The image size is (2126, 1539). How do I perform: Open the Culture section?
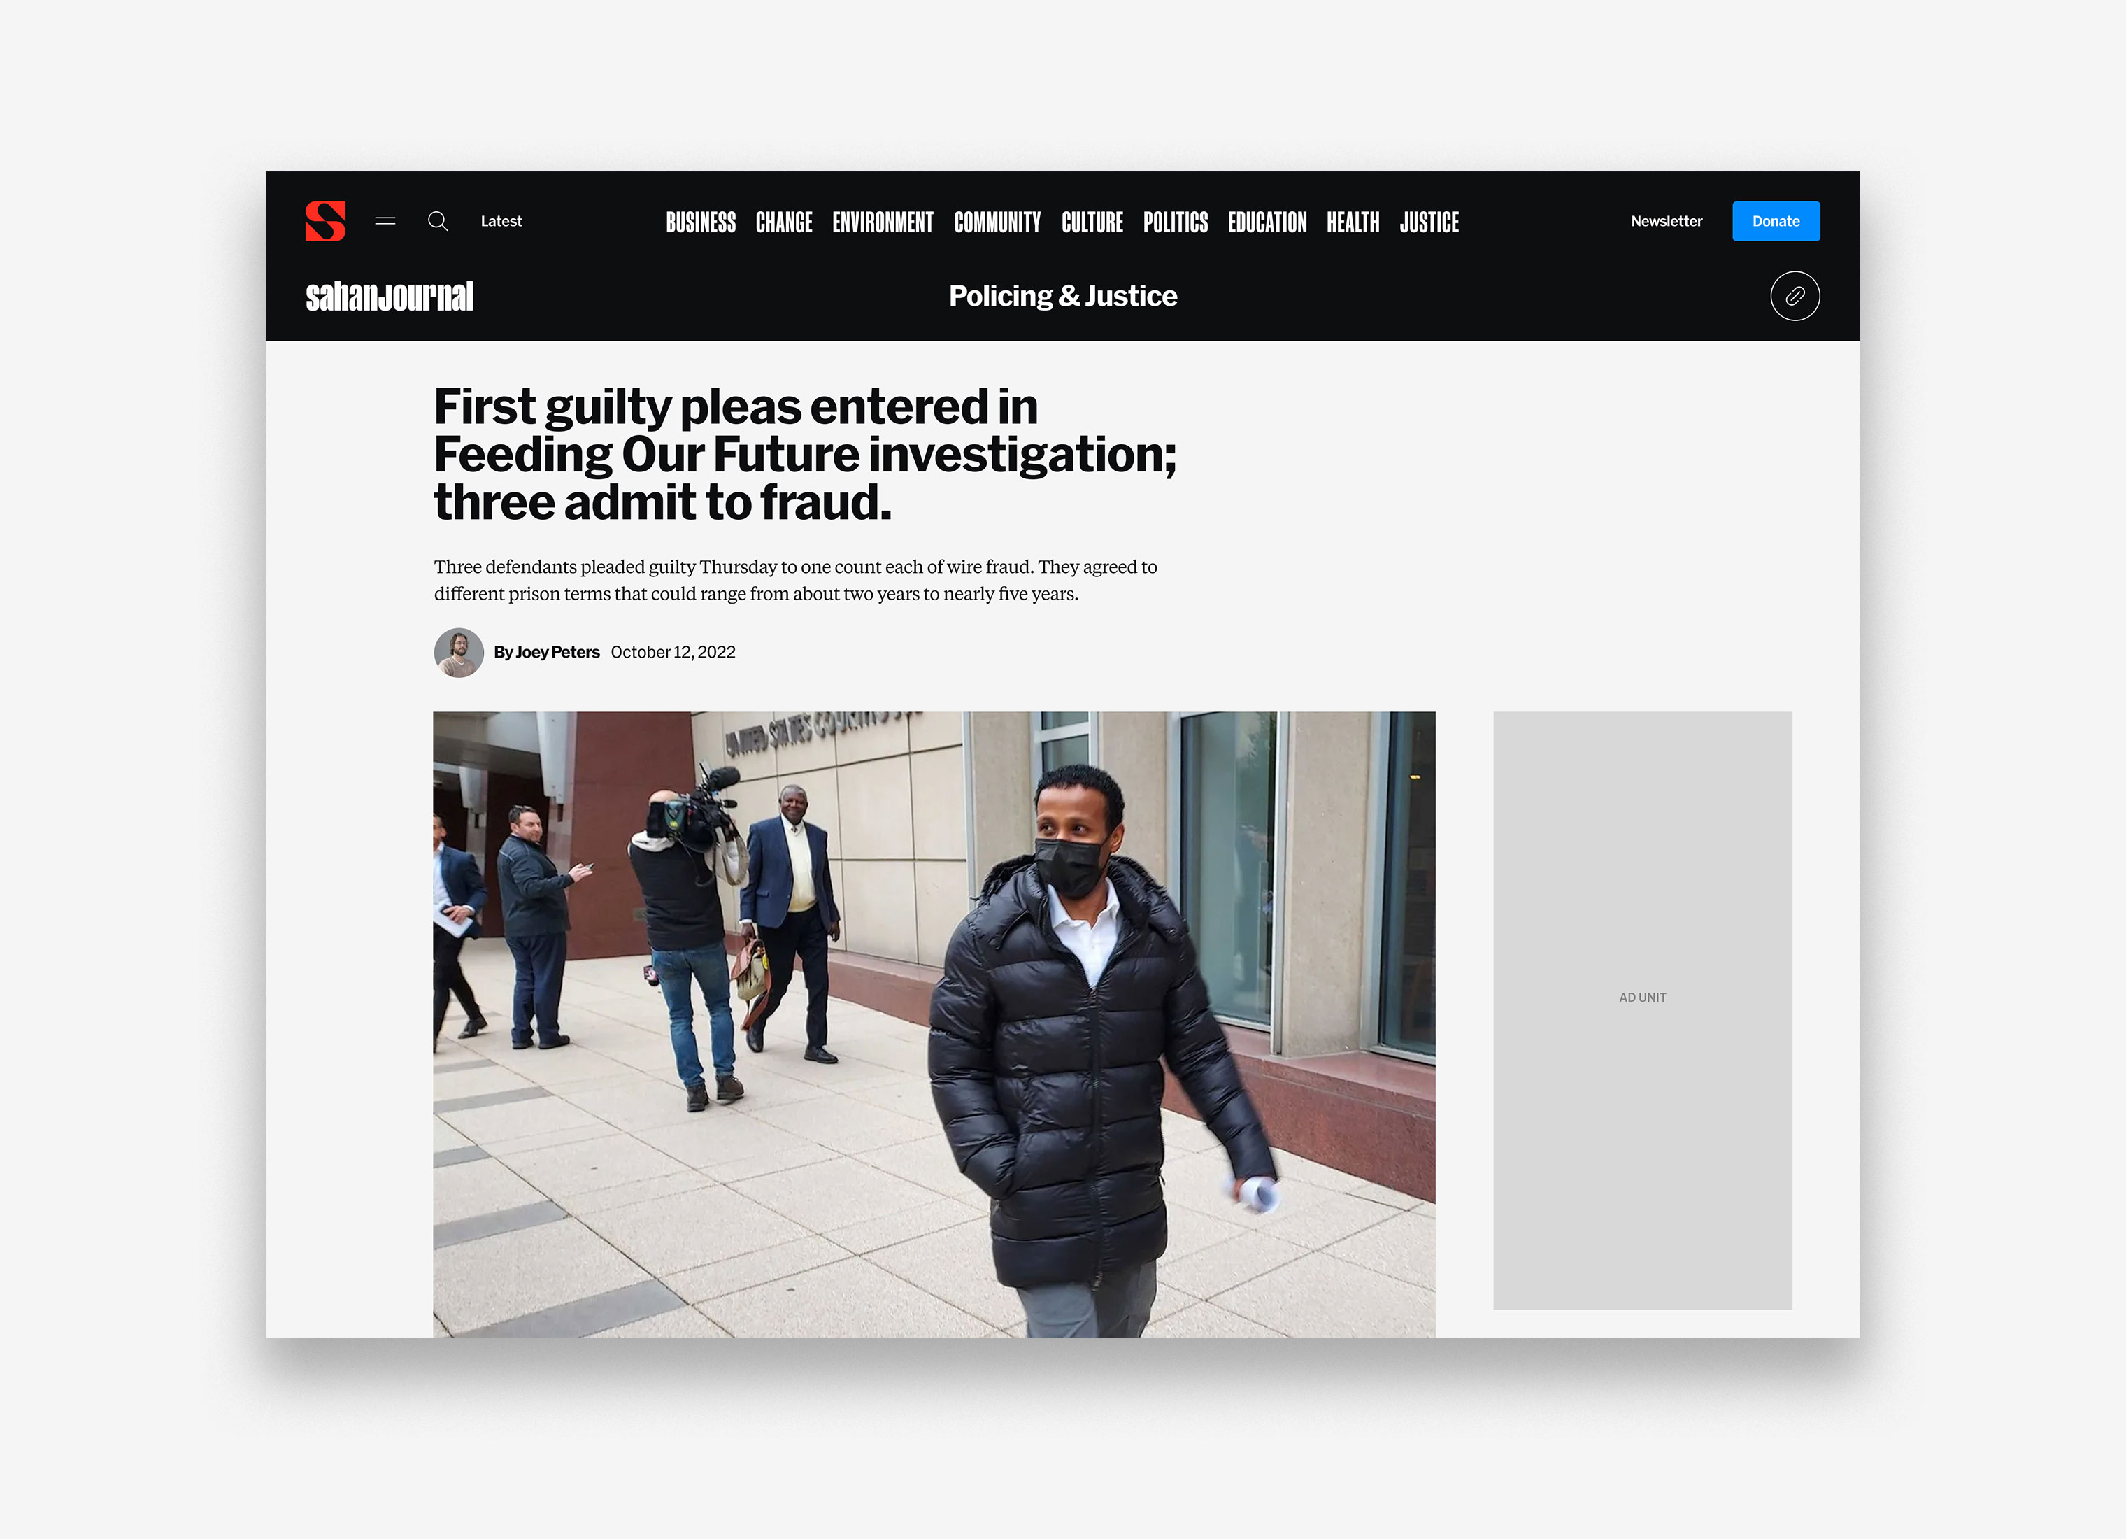1092,222
